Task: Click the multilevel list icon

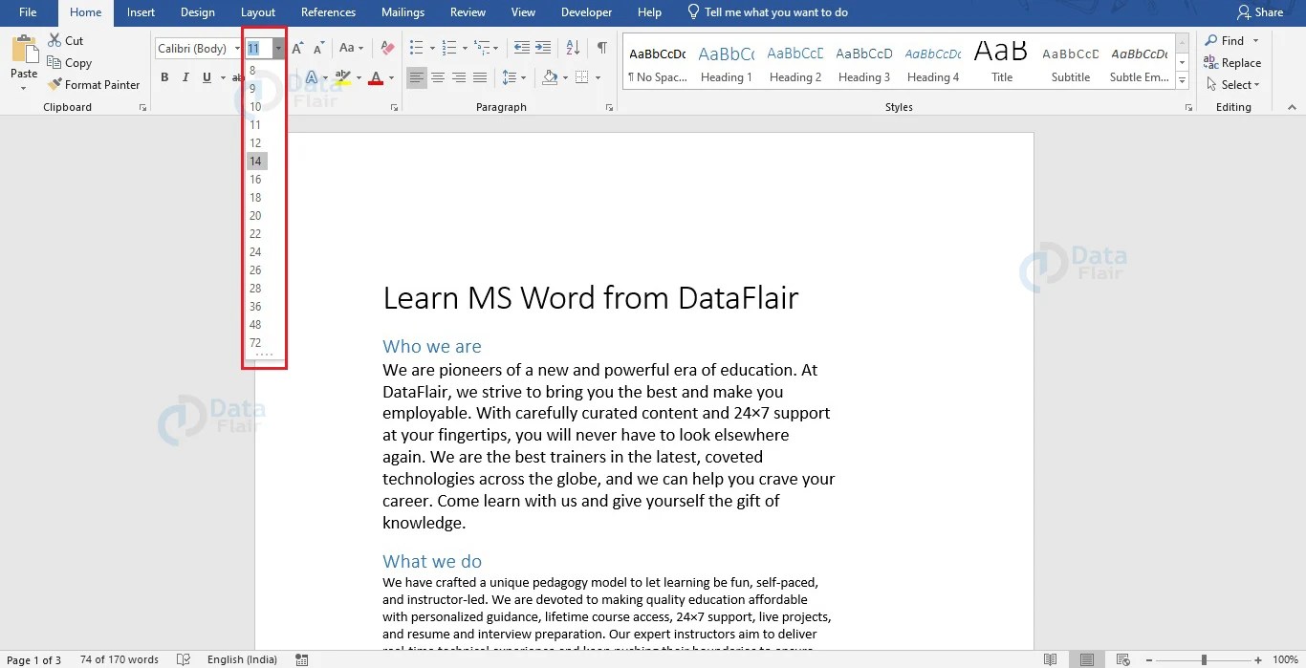Action: 481,48
